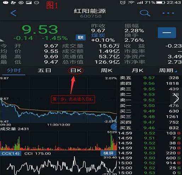The image size is (182, 175).
Task: Tap the 横屏 landscape button
Action: click(x=108, y=153)
